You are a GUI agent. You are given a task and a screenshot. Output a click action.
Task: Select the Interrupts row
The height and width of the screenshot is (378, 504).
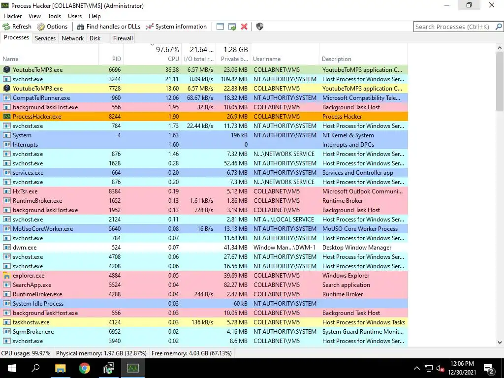pos(204,145)
